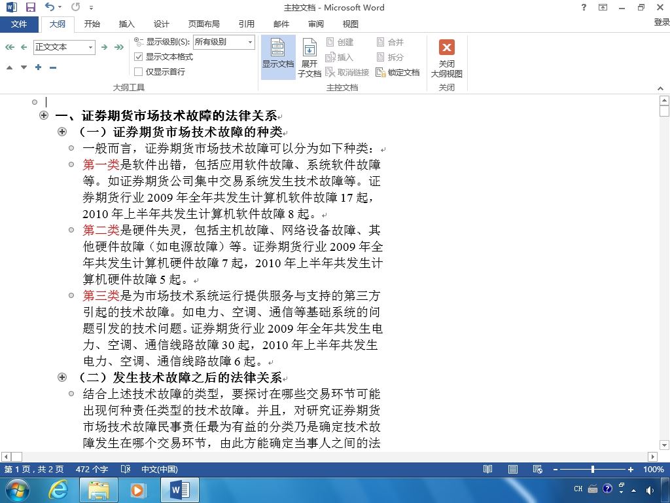Expand outline item with plus icon
The width and height of the screenshot is (670, 503).
click(39, 67)
